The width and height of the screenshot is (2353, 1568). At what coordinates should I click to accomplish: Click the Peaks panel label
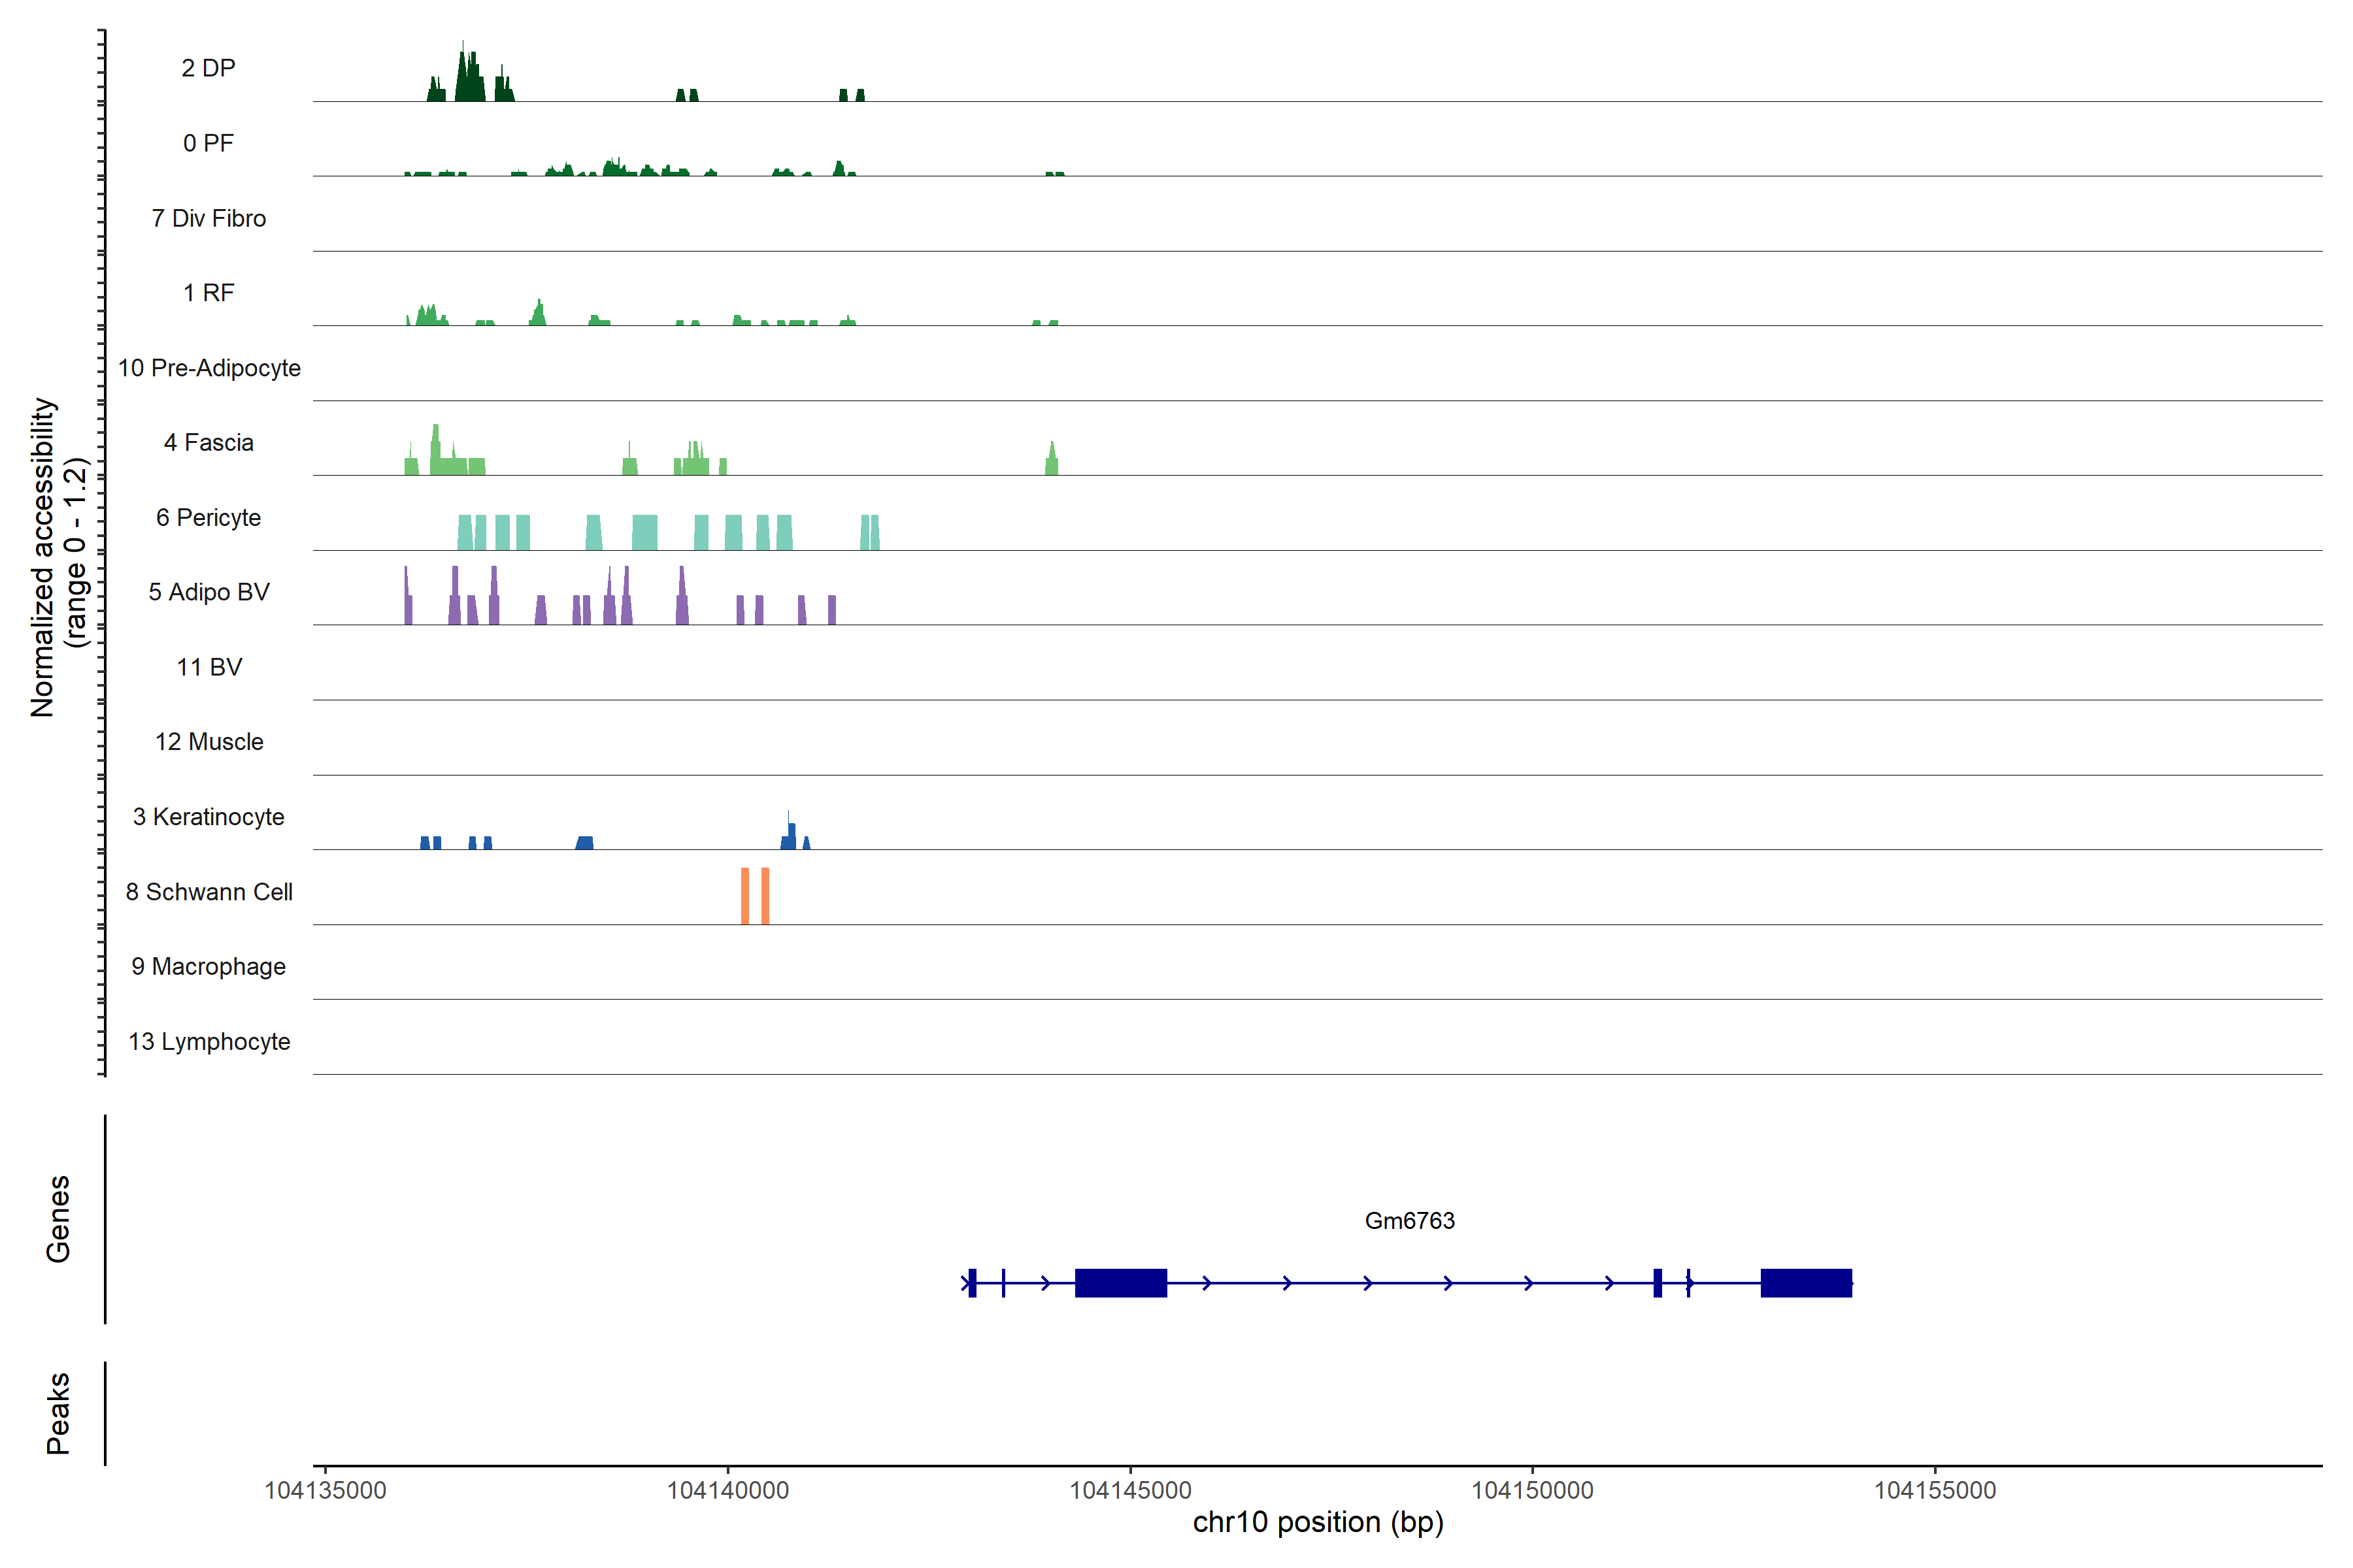58,1413
